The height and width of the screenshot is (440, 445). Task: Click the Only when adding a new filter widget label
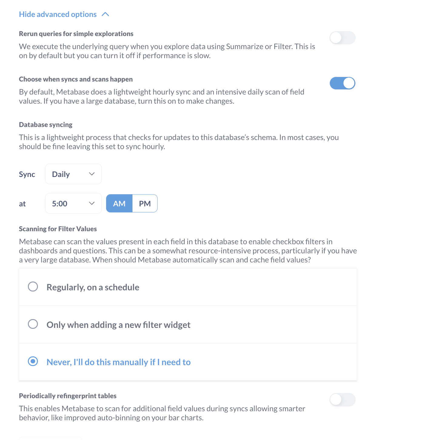point(119,325)
